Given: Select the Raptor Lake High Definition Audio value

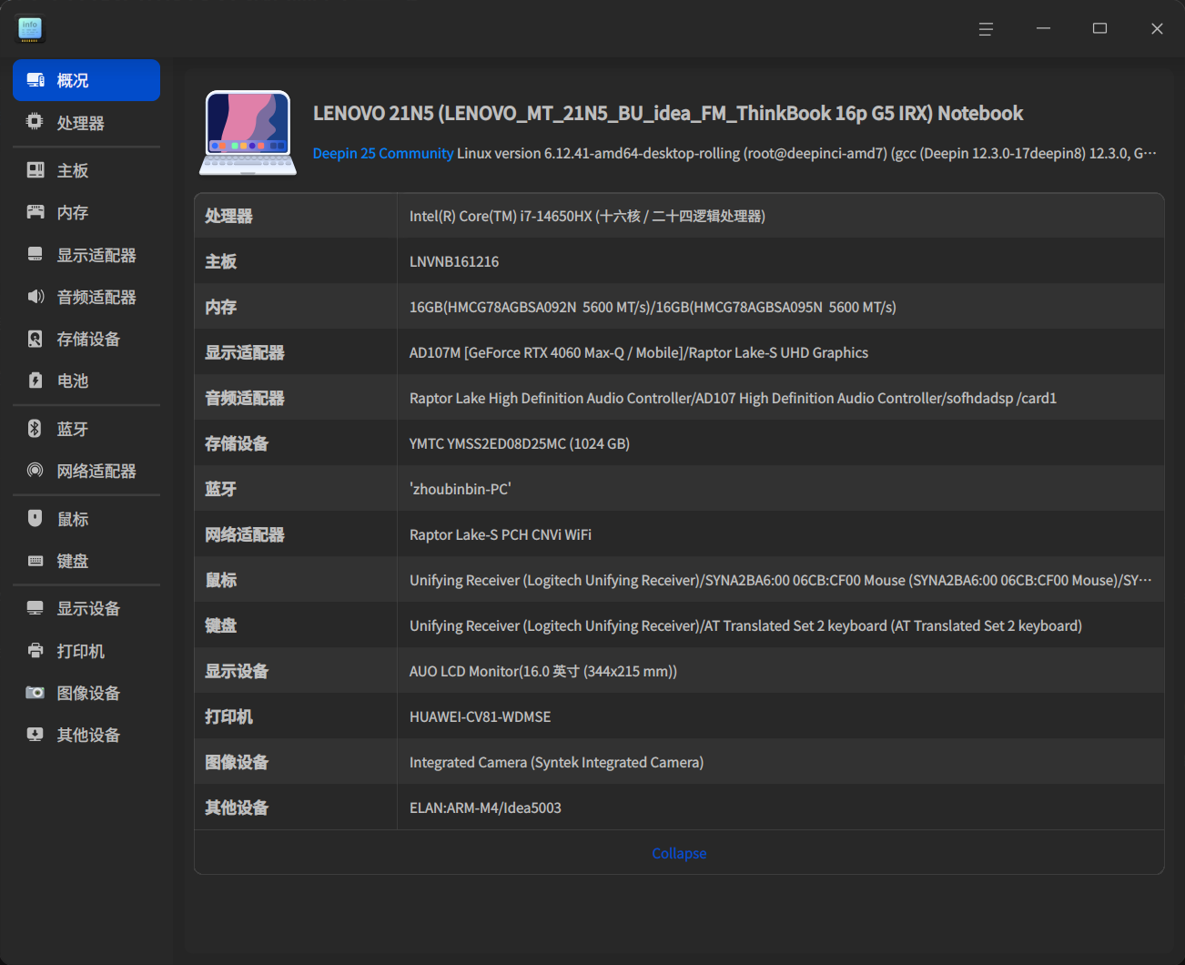Looking at the screenshot, I should (x=733, y=398).
